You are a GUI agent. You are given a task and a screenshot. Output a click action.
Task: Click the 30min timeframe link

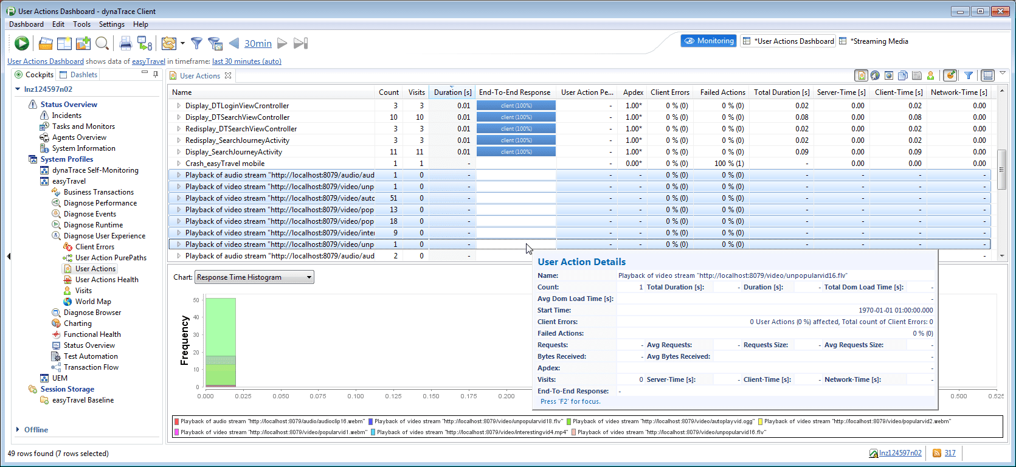click(258, 44)
